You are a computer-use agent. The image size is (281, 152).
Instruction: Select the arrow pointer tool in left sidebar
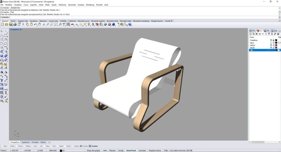pos(2,31)
